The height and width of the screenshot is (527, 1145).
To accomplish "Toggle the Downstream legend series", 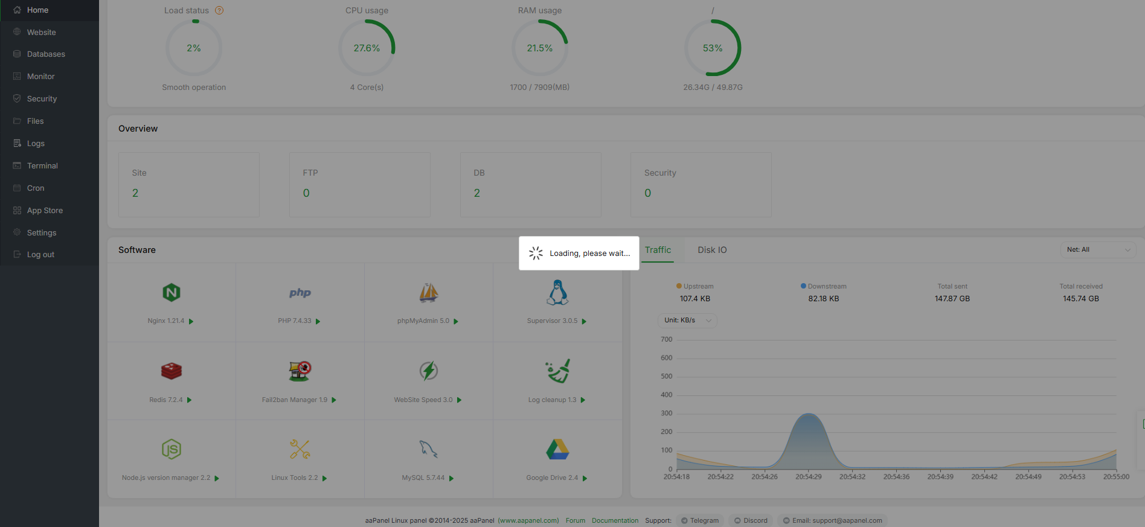I will (x=824, y=286).
